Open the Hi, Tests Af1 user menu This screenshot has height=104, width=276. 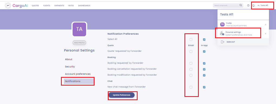(263, 5)
